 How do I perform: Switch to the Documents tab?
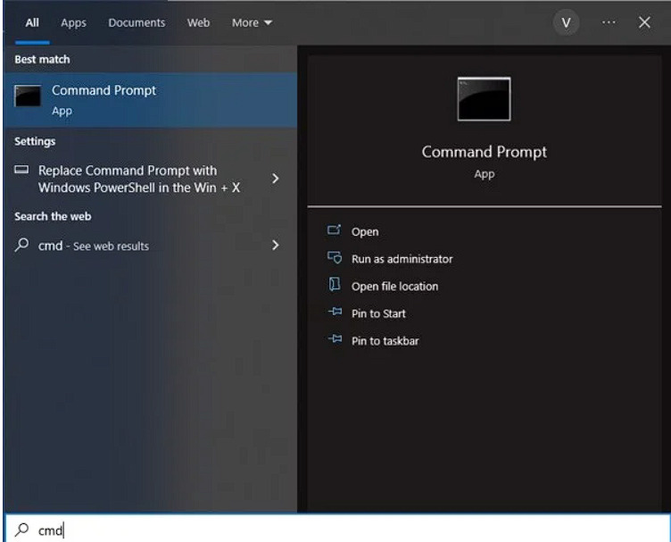[x=137, y=23]
